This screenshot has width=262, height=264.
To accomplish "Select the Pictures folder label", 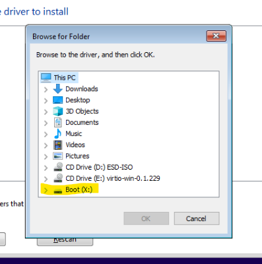I will coord(77,156).
